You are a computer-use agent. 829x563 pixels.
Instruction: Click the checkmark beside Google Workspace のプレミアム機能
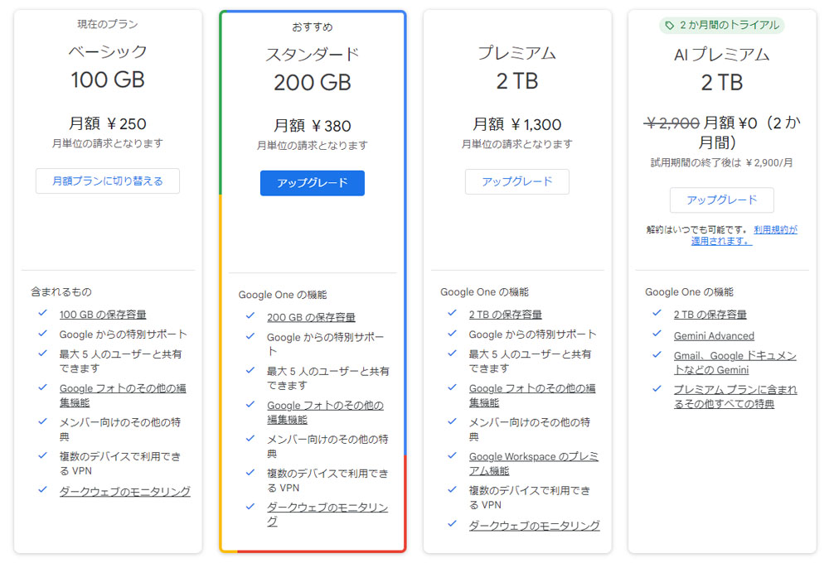pos(452,455)
